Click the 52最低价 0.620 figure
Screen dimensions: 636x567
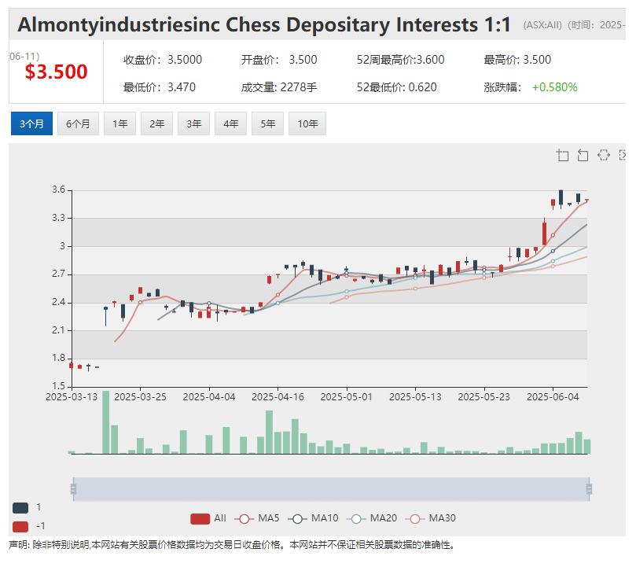click(422, 87)
